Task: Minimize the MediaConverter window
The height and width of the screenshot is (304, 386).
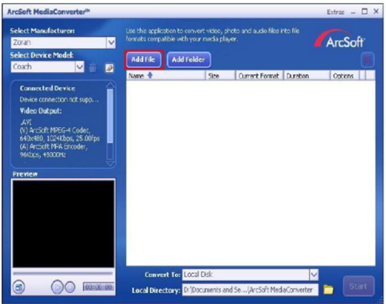Action: (353, 12)
